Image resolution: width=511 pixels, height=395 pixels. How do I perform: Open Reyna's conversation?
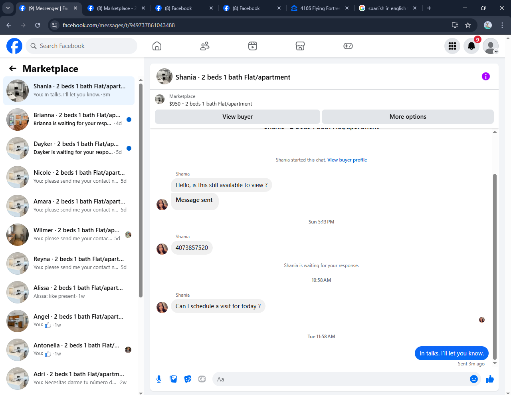pos(69,263)
